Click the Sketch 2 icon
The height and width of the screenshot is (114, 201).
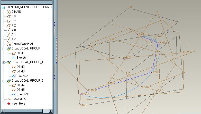coord(14,76)
